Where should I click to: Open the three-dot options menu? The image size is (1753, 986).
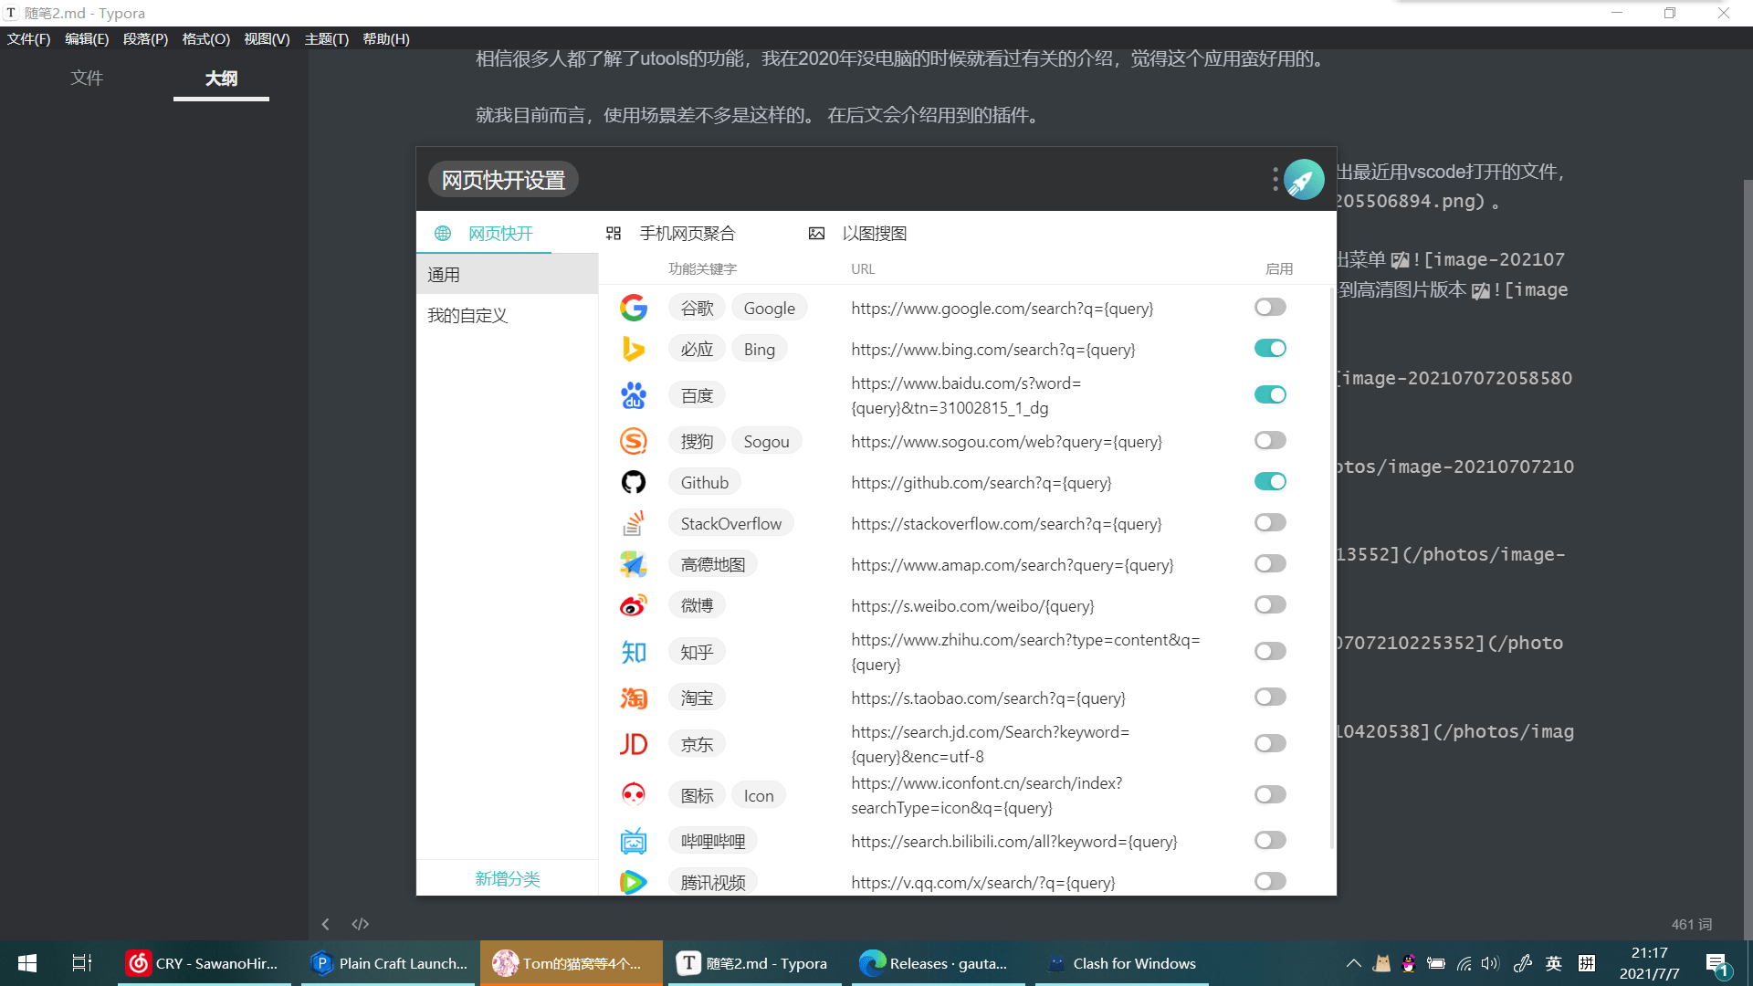pyautogui.click(x=1275, y=180)
